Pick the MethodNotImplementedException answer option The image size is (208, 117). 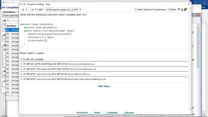tap(21, 79)
